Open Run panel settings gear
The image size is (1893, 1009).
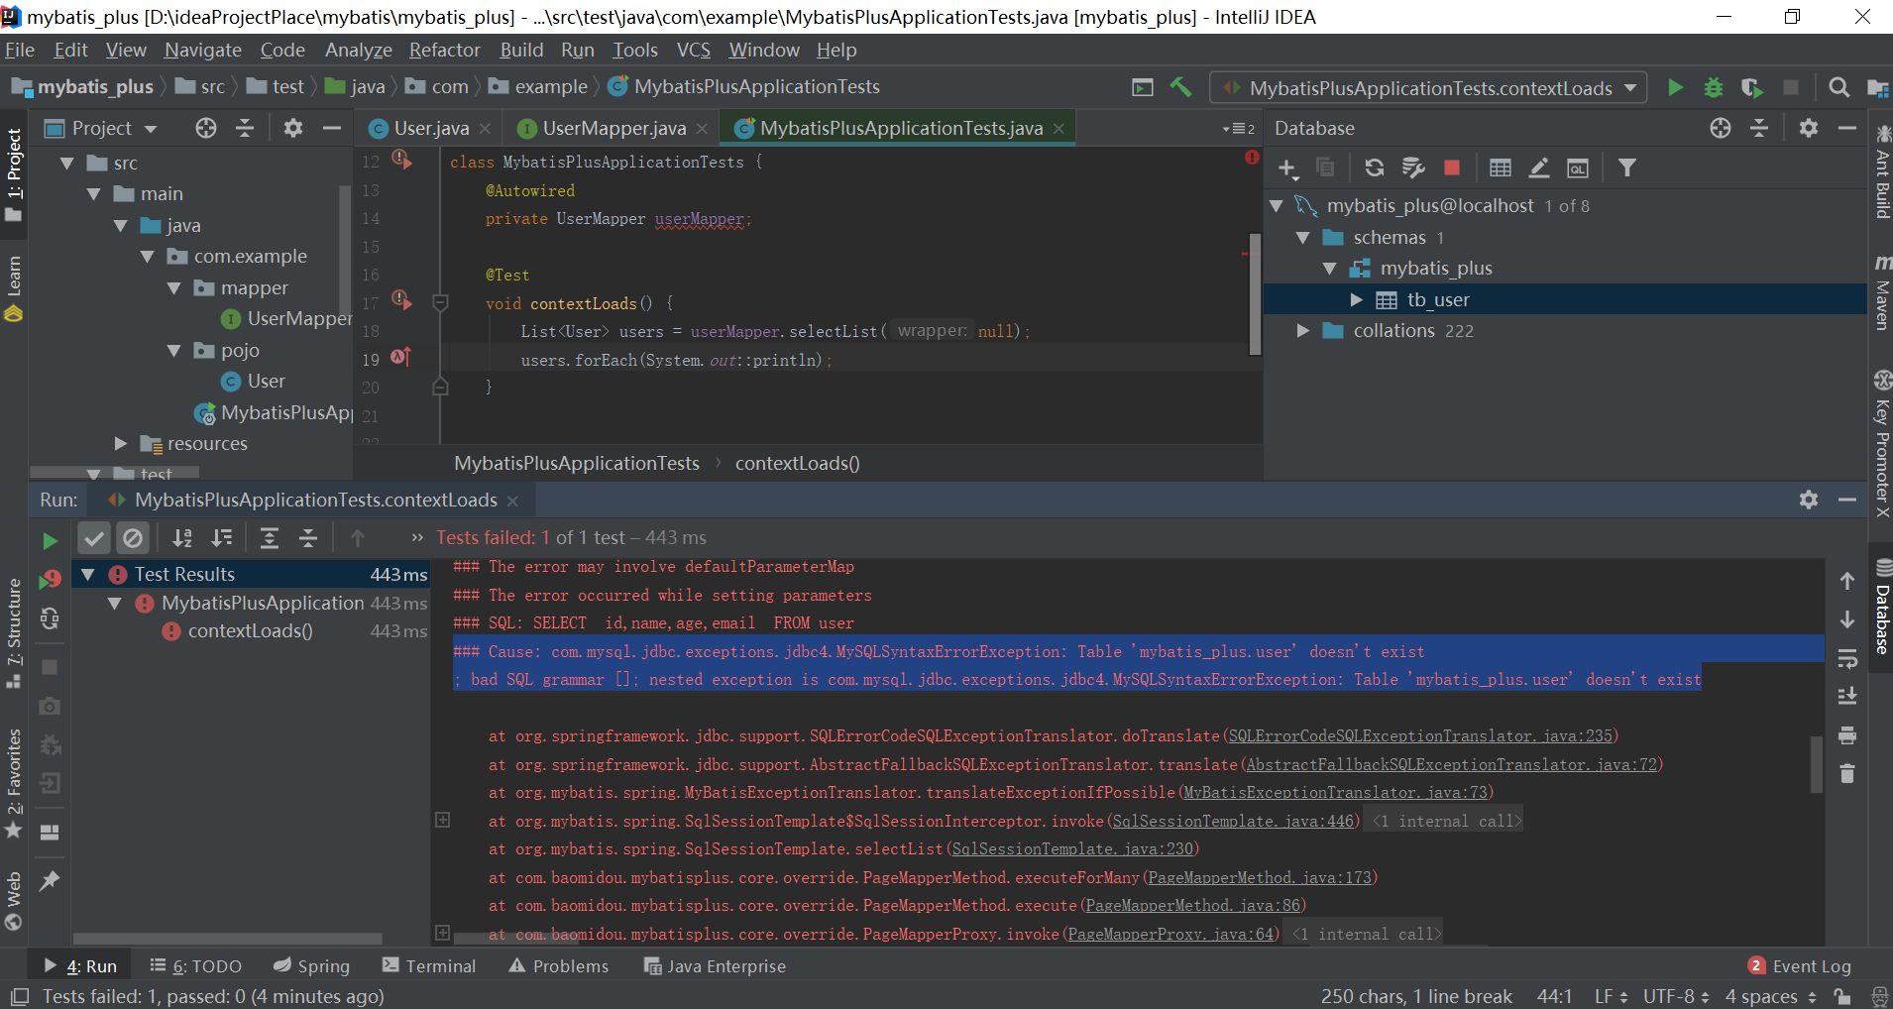pyautogui.click(x=1809, y=500)
